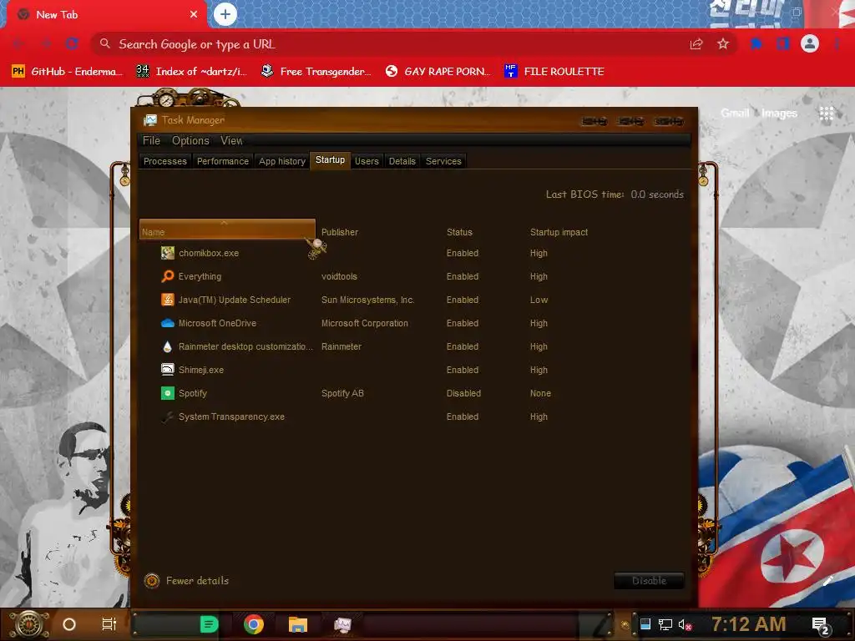855x641 pixels.
Task: Click the Rainmeter droplet icon
Action: (167, 346)
